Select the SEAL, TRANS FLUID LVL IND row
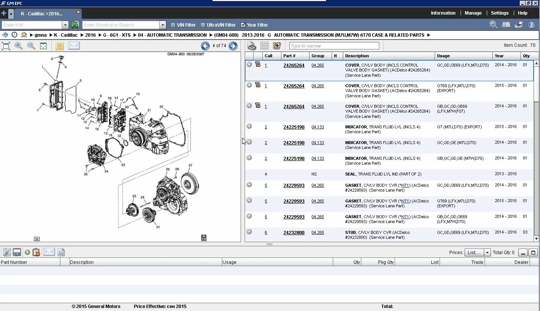Screen dimensions: 540x311 pyautogui.click(x=389, y=174)
